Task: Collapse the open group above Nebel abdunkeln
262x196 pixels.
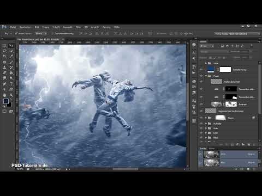Action: pos(206,76)
